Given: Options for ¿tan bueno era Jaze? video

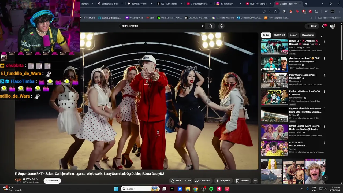Looking at the screenshot, I should coord(324,58).
